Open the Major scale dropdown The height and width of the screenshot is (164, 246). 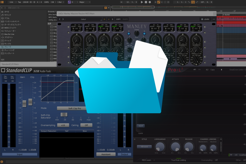(85, 2)
